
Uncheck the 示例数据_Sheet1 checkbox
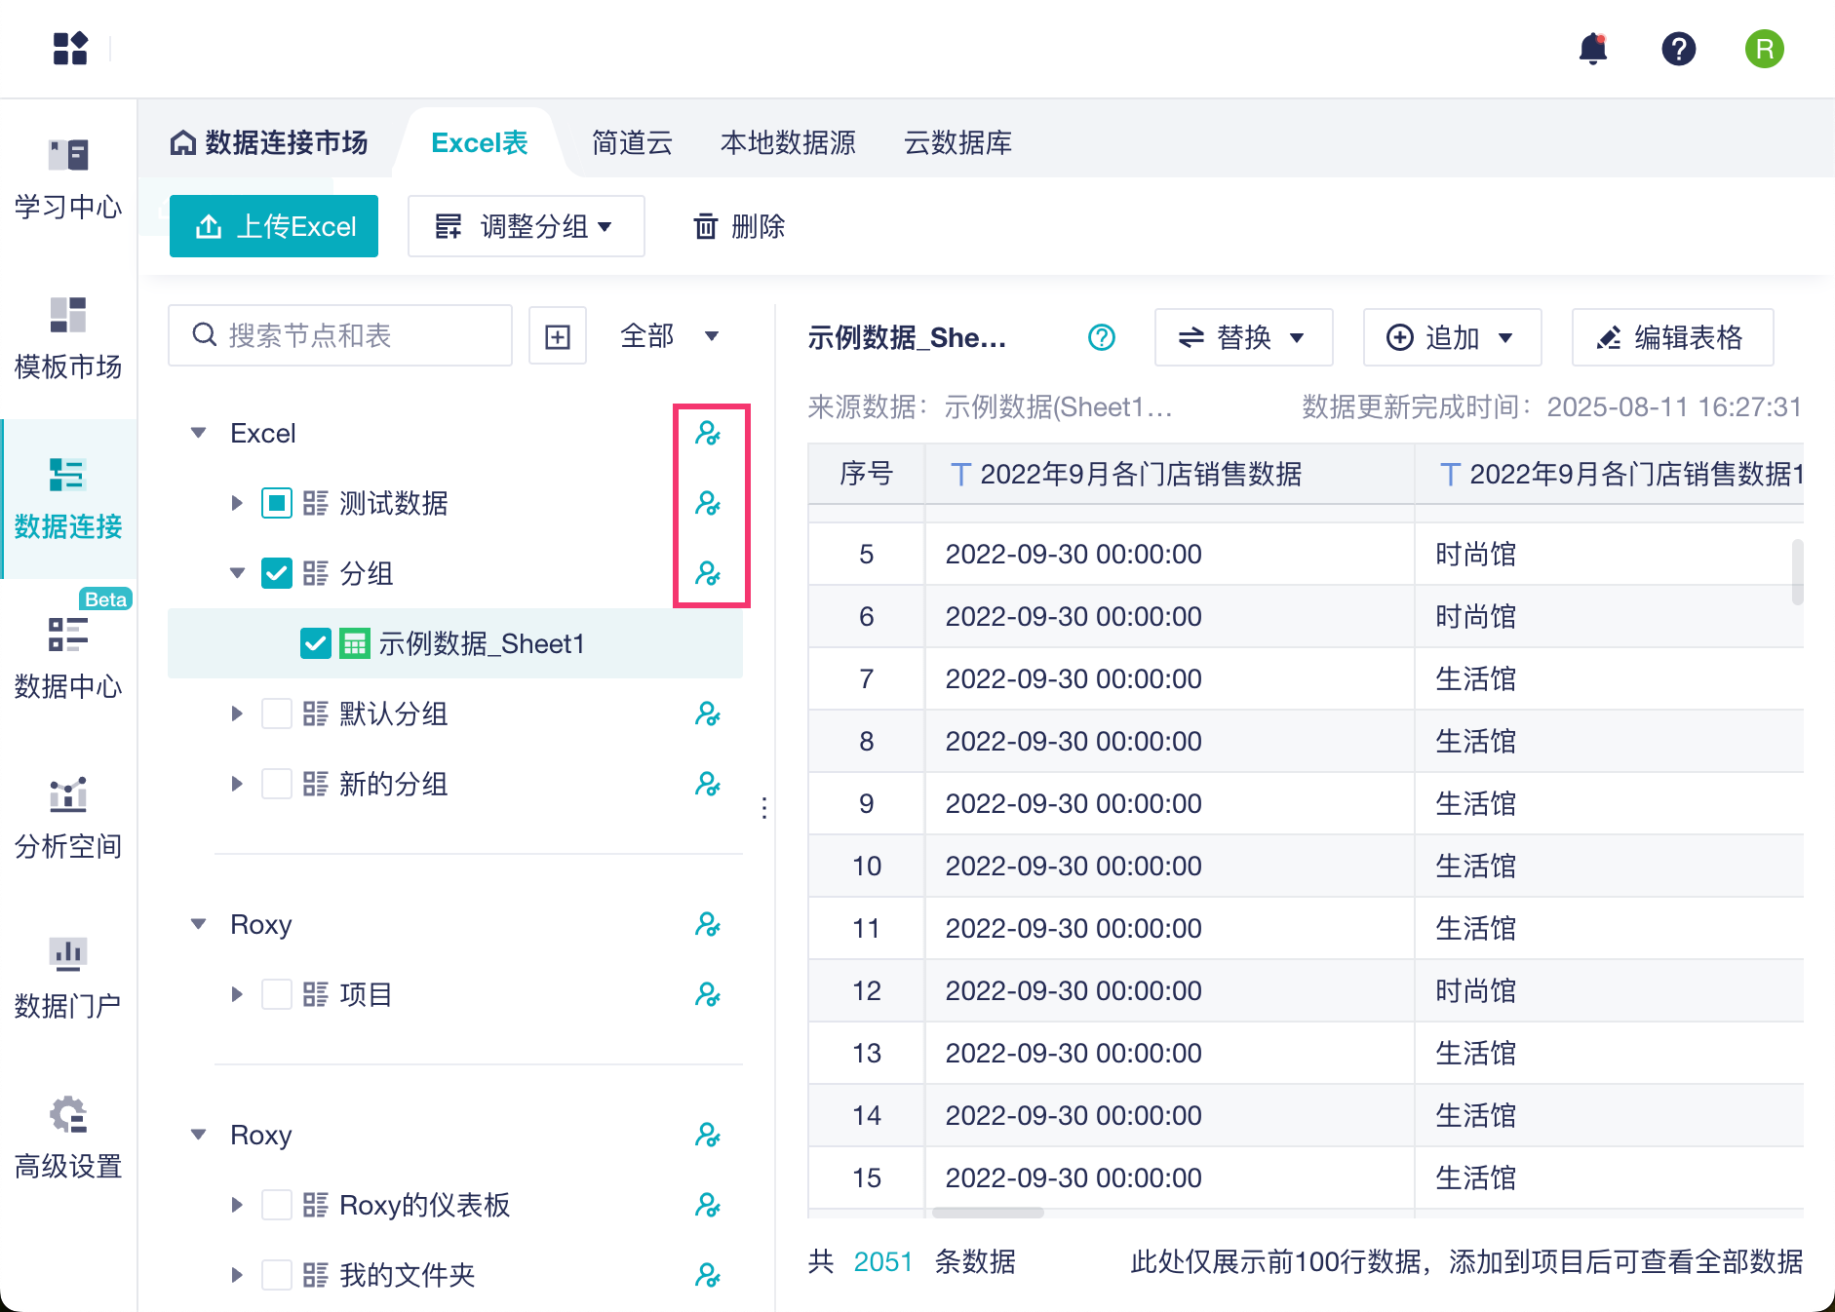coord(316,643)
